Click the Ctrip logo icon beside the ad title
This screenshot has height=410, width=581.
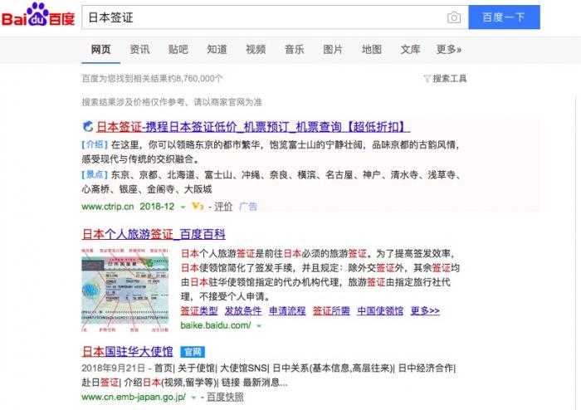pyautogui.click(x=87, y=127)
